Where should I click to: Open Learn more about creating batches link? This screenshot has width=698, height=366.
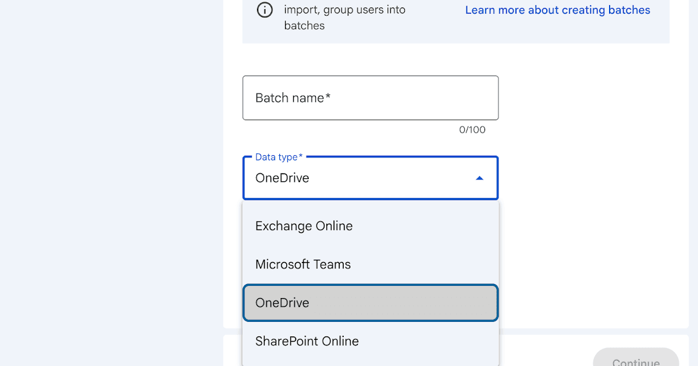click(x=557, y=10)
